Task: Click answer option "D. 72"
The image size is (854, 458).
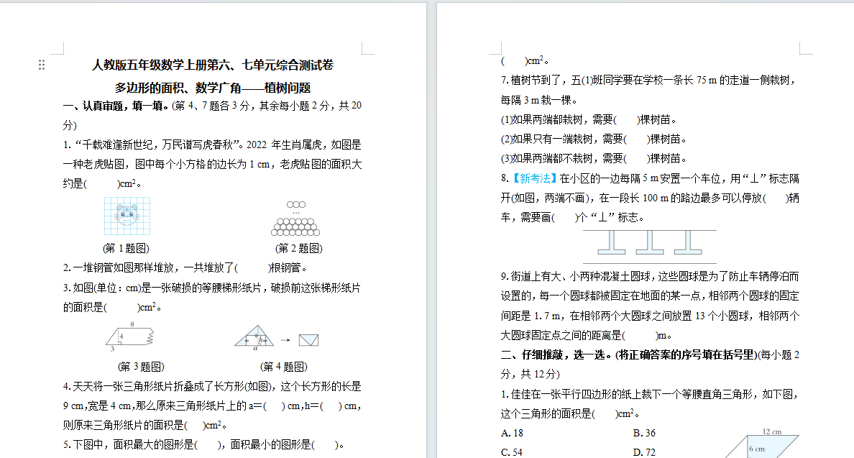Action: point(644,452)
